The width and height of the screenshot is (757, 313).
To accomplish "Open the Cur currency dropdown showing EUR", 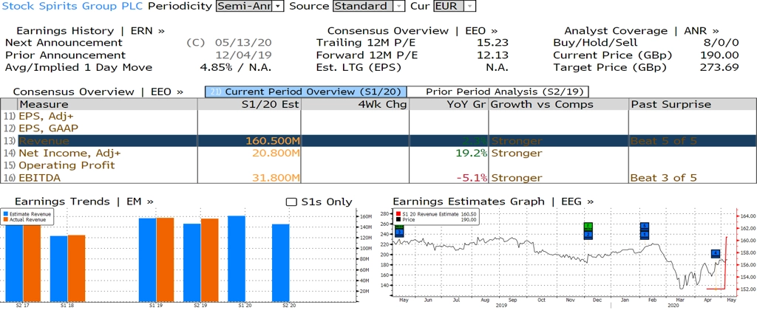I will [455, 6].
